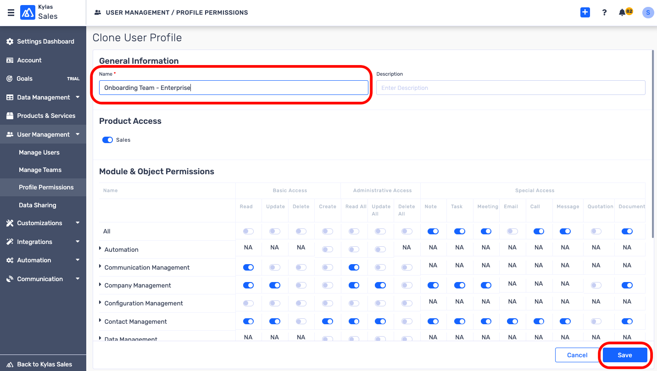The height and width of the screenshot is (371, 657).
Task: Open Goals TRIAL menu entry
Action: pyautogui.click(x=43, y=78)
